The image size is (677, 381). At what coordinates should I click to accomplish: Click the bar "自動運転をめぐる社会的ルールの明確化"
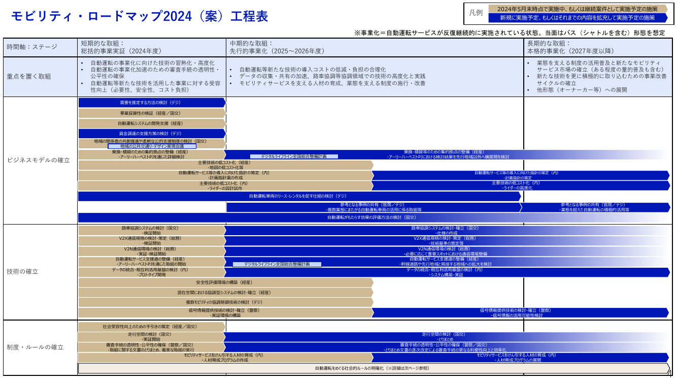coord(374,368)
